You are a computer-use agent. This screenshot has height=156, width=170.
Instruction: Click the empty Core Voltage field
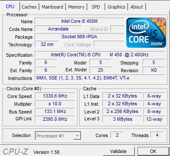pos(109,44)
